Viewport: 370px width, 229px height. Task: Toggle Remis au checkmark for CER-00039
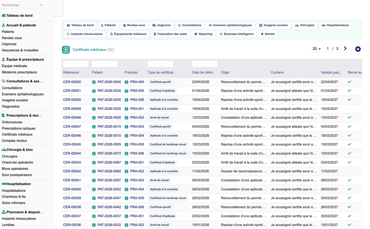(350, 198)
